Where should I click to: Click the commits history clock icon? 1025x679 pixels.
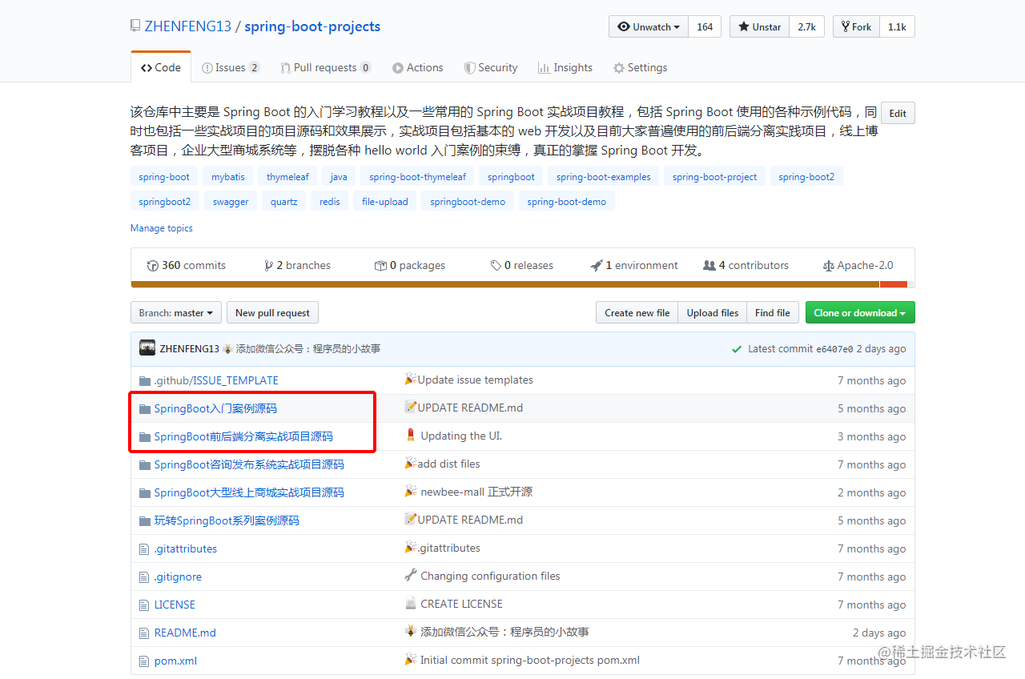[x=153, y=266]
